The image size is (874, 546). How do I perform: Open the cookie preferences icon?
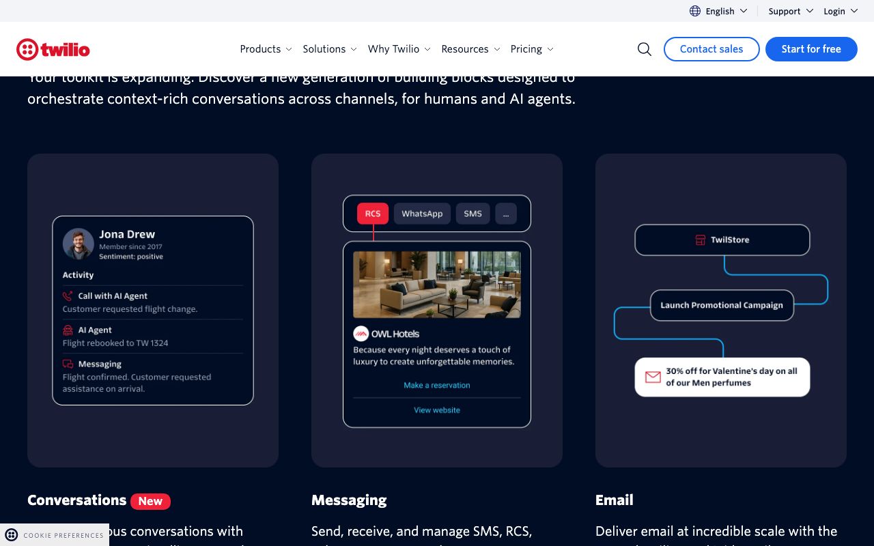12,535
